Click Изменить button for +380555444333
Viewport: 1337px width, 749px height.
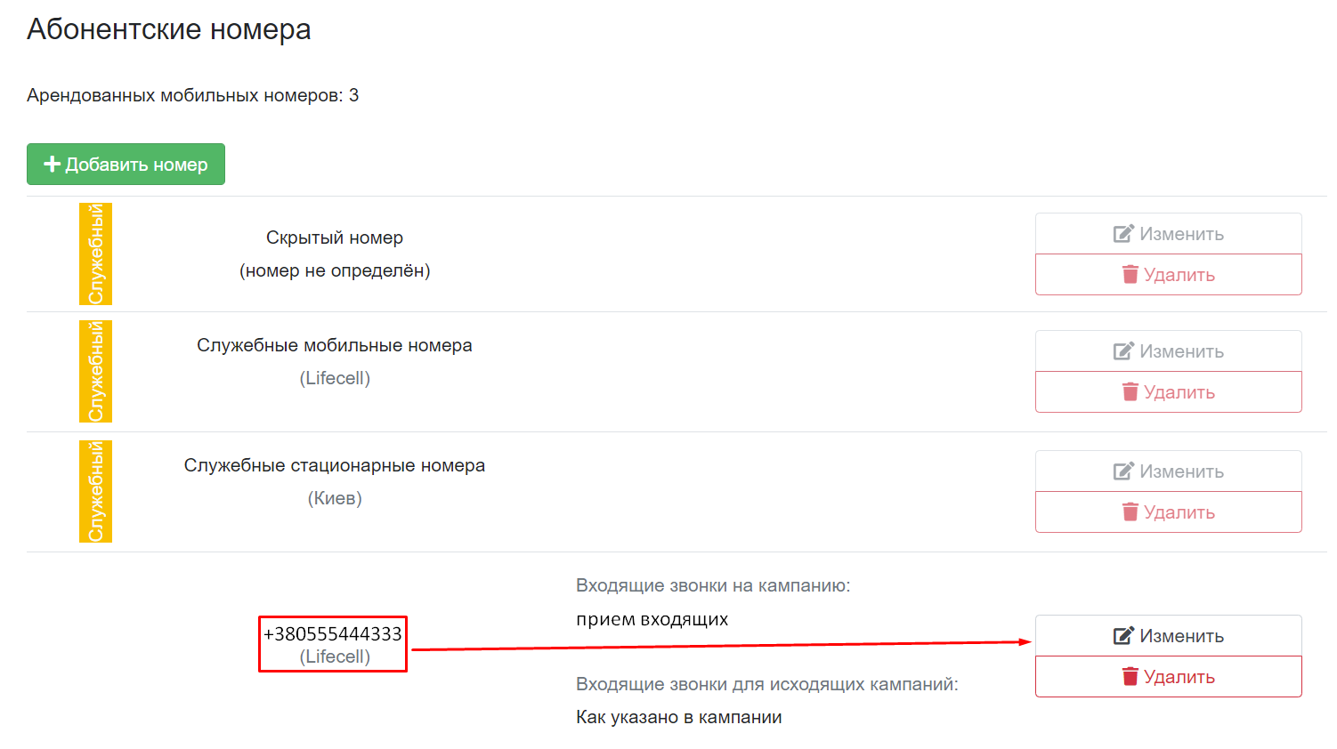pyautogui.click(x=1169, y=636)
